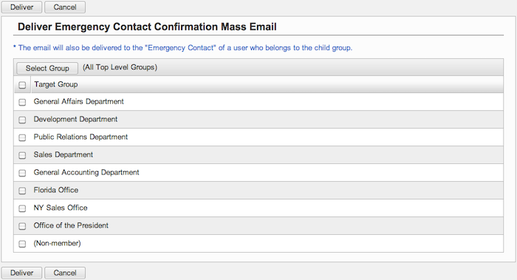
Task: Check the General Affairs Department checkbox
Action: 22,102
